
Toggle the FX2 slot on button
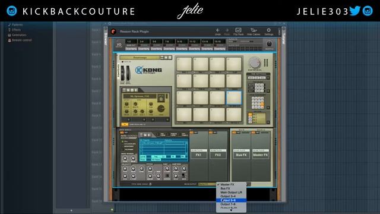(211, 133)
